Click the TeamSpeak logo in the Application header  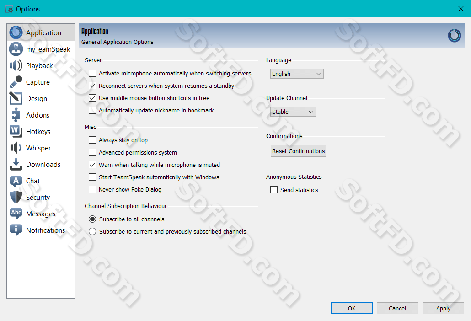[x=454, y=35]
